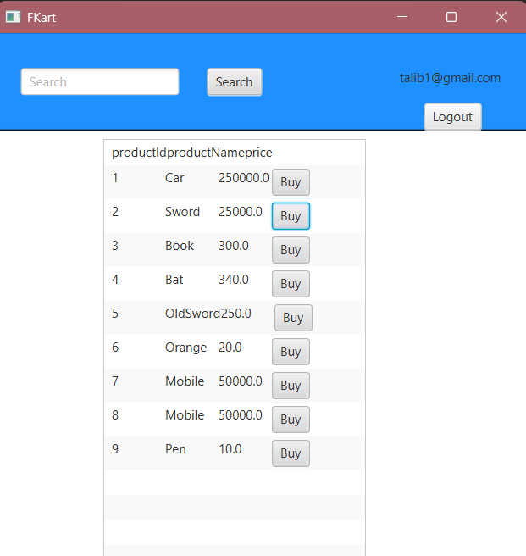Maximize the FKart window
The width and height of the screenshot is (526, 556).
click(451, 17)
